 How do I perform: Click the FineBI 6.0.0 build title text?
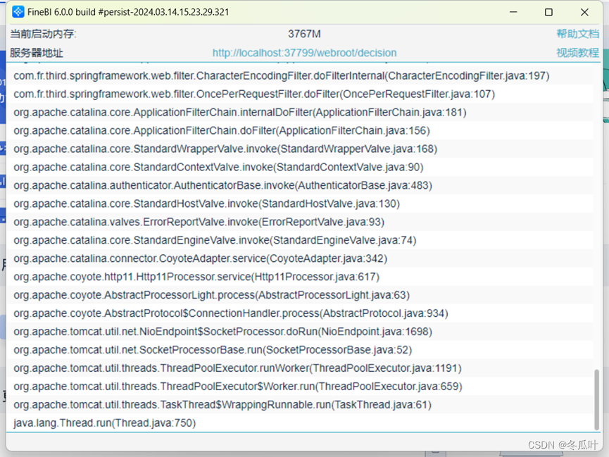[x=128, y=12]
